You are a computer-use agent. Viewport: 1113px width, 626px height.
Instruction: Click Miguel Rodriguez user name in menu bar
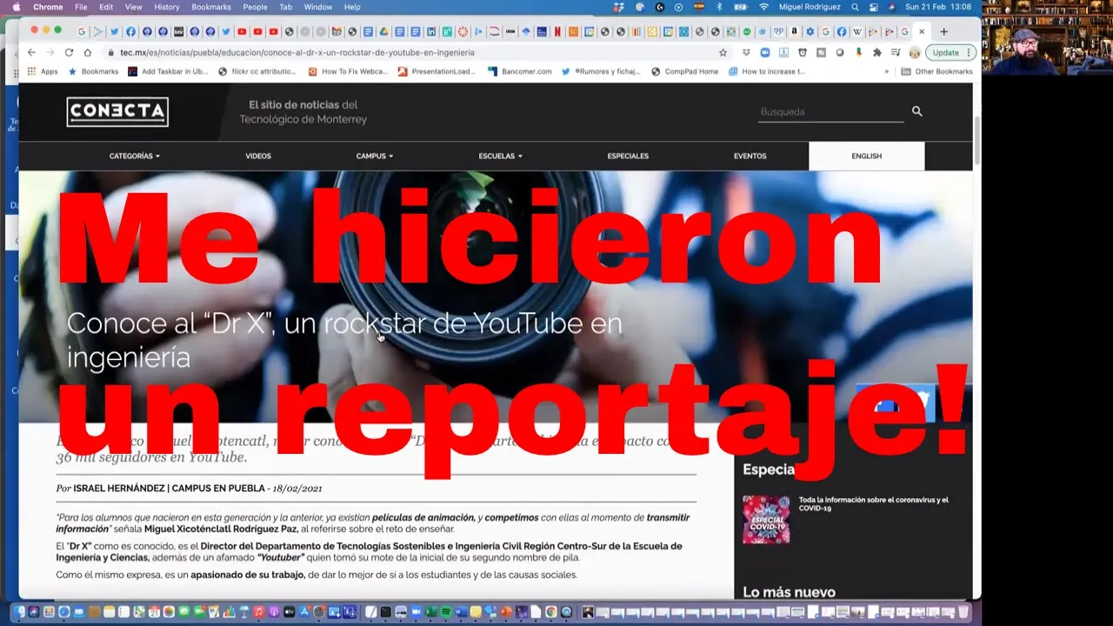810,7
